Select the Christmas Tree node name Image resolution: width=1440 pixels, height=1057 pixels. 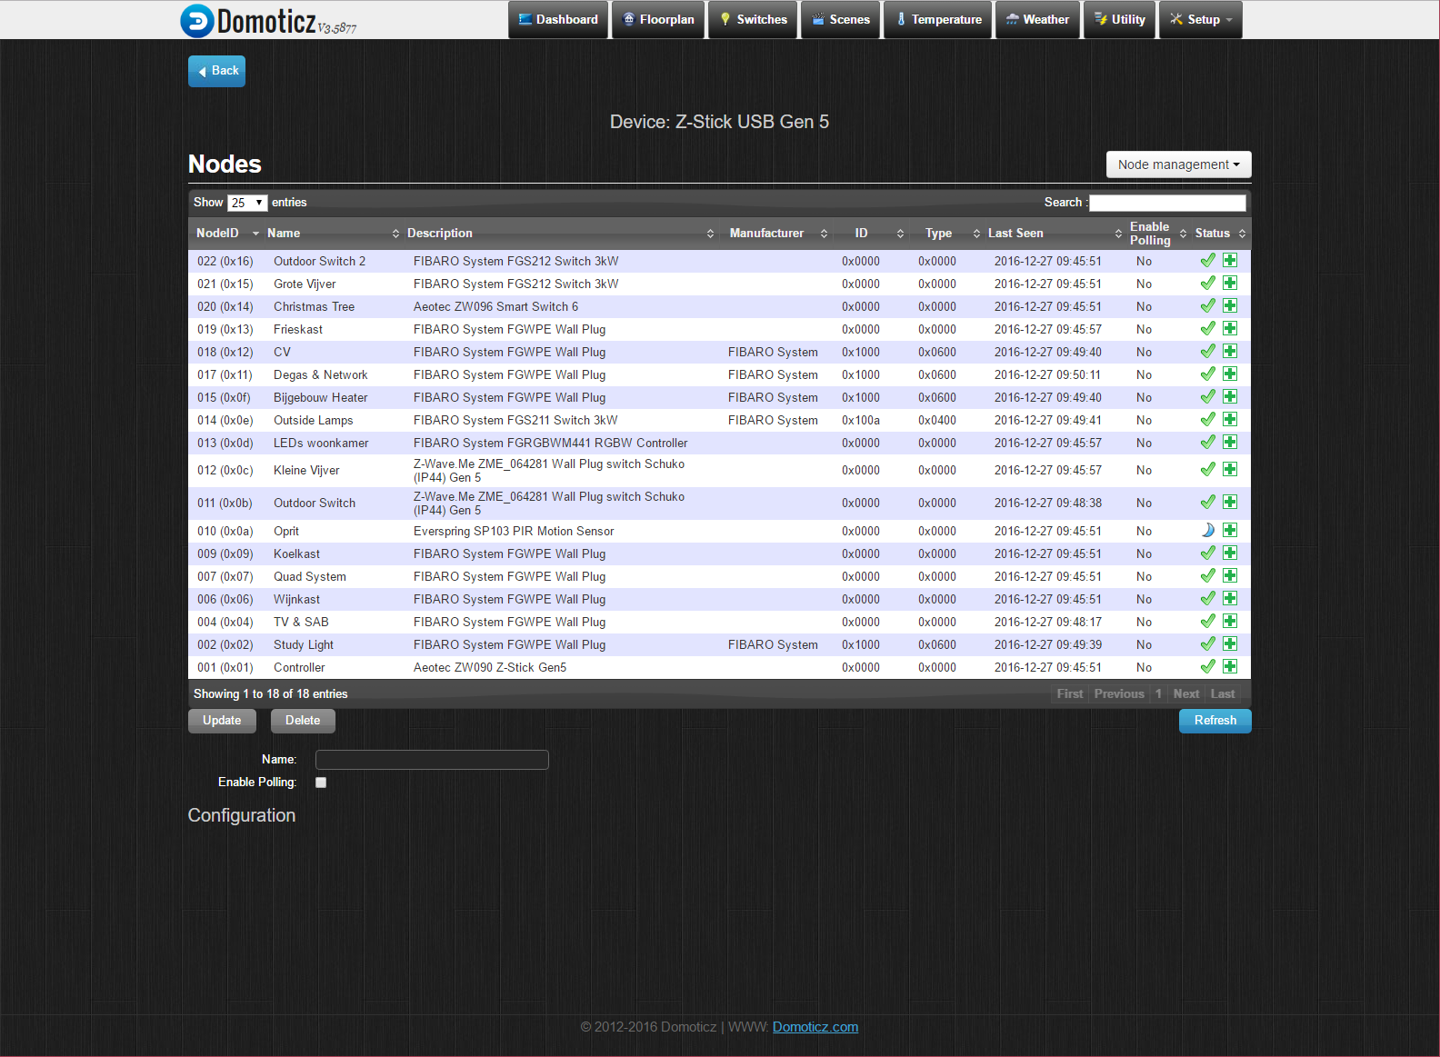(x=314, y=306)
